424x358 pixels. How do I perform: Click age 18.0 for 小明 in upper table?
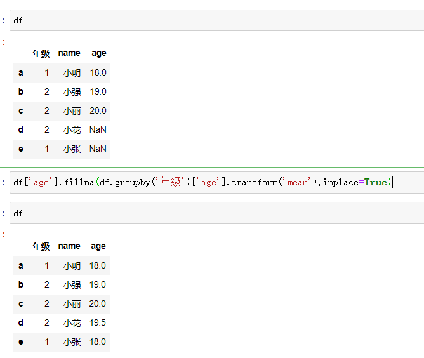click(x=98, y=73)
